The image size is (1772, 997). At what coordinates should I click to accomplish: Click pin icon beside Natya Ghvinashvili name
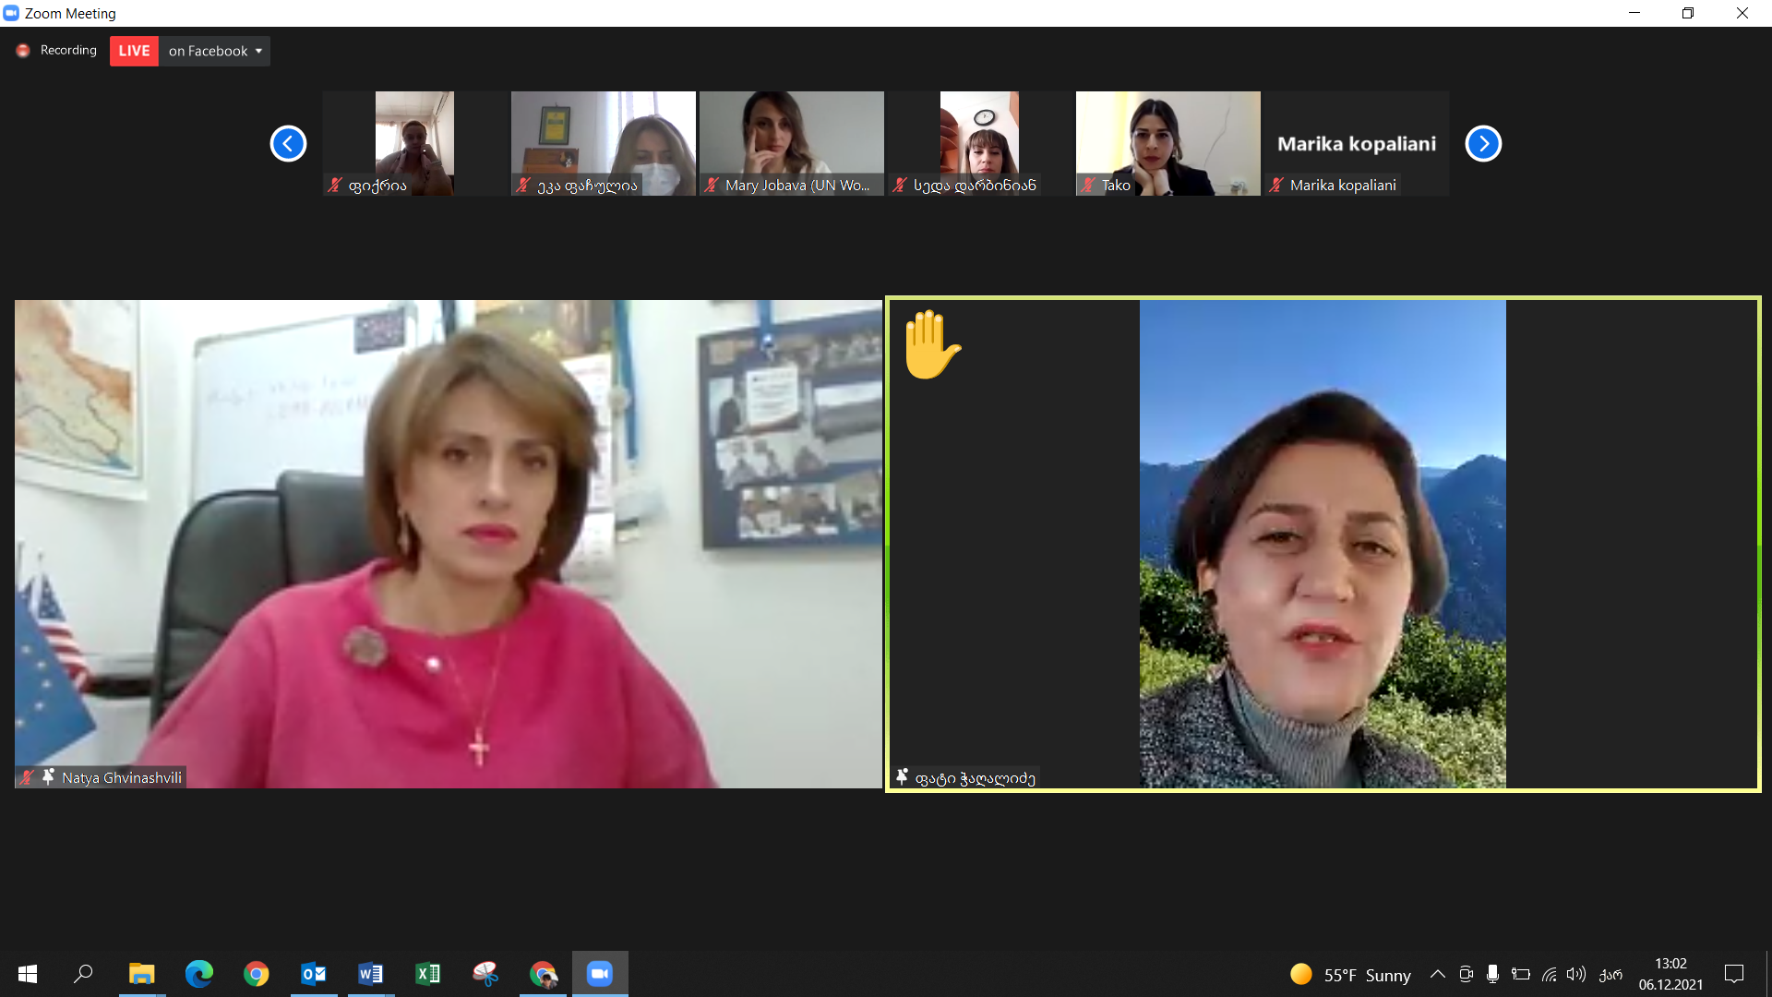pyautogui.click(x=48, y=777)
